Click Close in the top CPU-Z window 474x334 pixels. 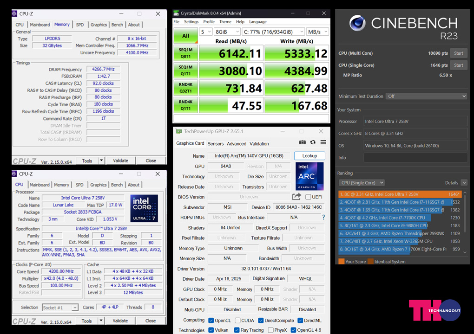coord(151,161)
